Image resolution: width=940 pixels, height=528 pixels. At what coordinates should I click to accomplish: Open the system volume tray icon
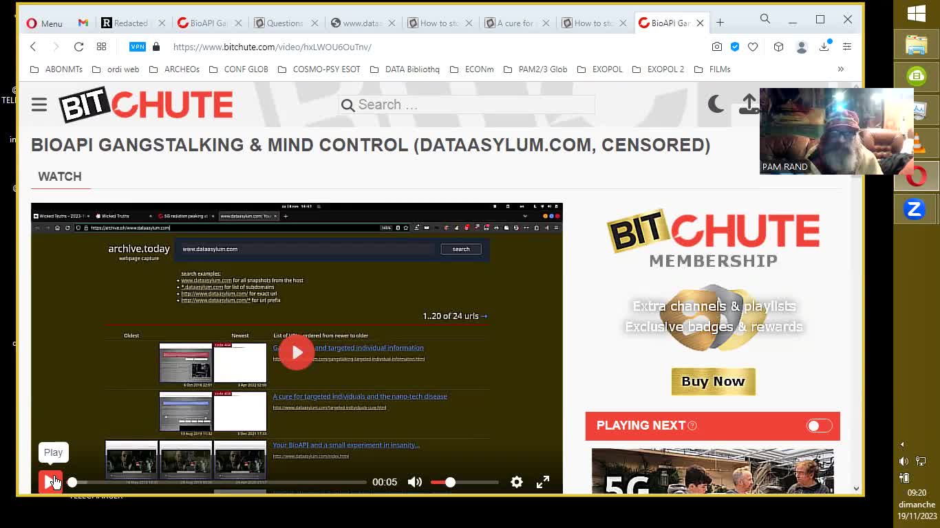coord(904,461)
